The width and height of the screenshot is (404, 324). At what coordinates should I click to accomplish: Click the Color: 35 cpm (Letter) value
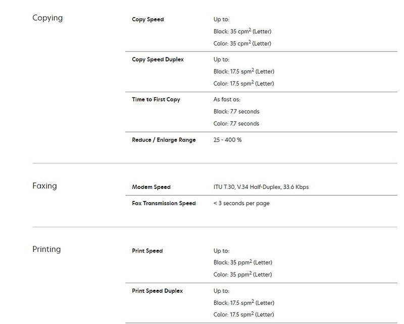pos(242,44)
